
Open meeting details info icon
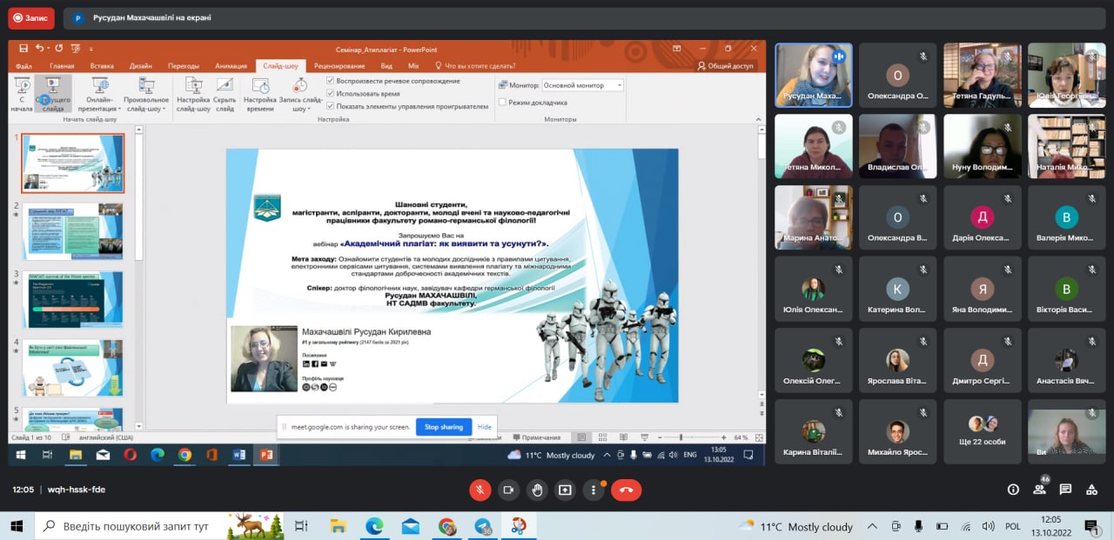click(1013, 490)
